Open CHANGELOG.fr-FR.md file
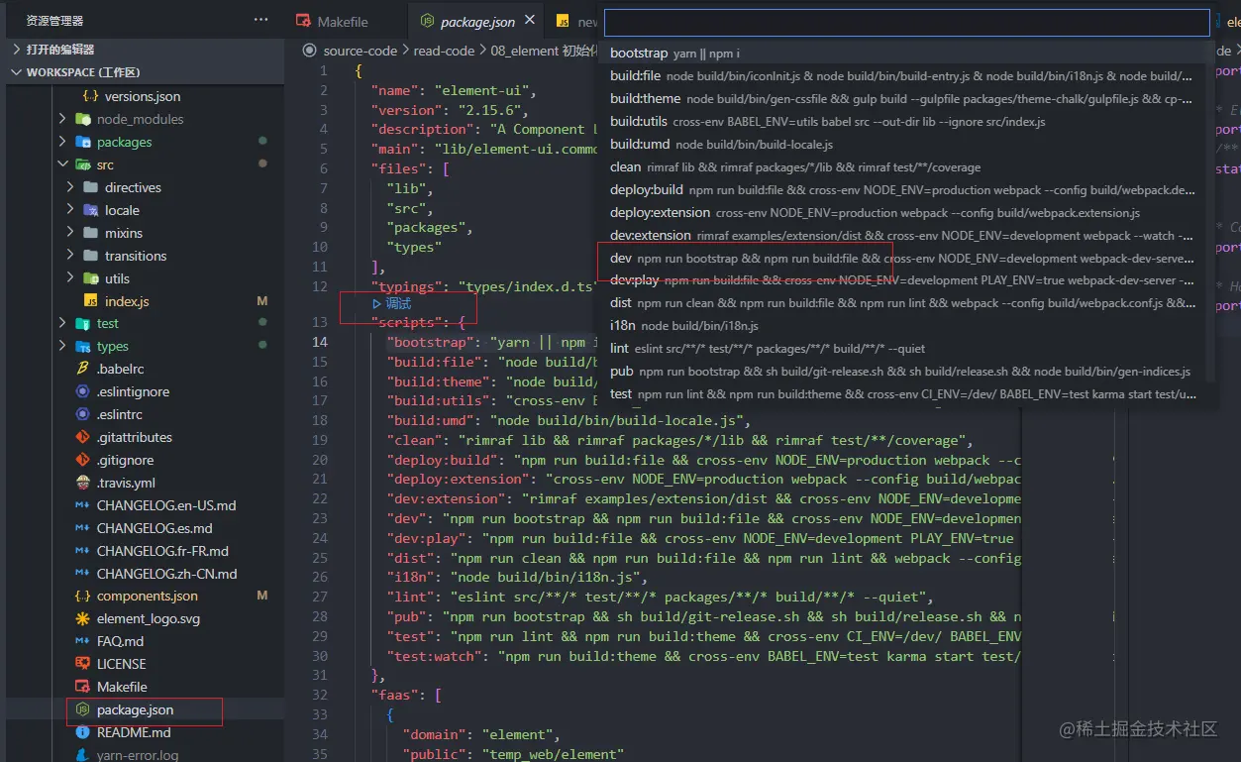 pos(162,551)
